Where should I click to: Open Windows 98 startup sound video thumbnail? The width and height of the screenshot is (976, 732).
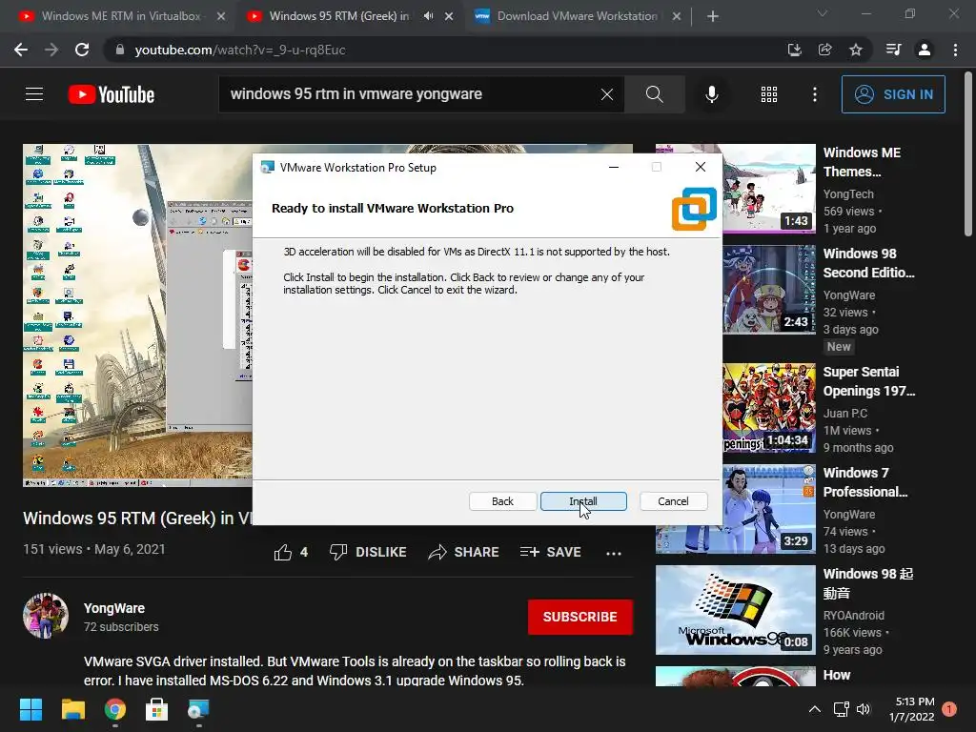coord(735,609)
